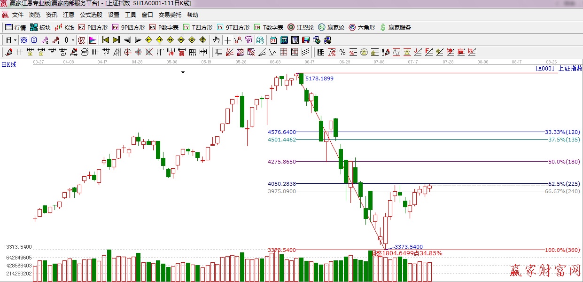Toggle the highlighted chart mode button beside period selector
Viewport: 583px width, 282px height.
(24, 40)
